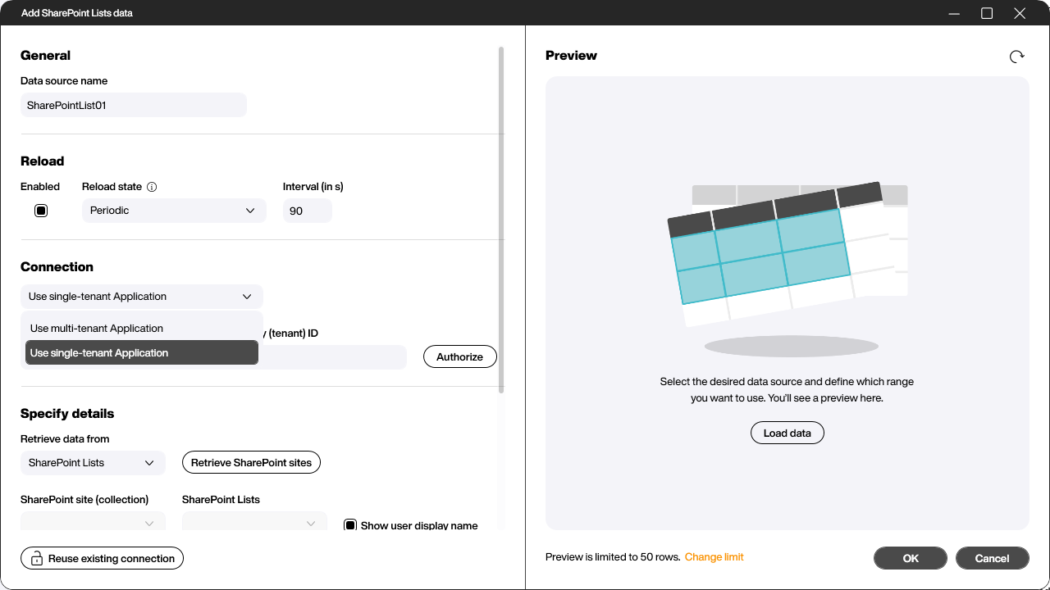1050x590 pixels.
Task: Click the Connection section heading
Action: tap(57, 267)
